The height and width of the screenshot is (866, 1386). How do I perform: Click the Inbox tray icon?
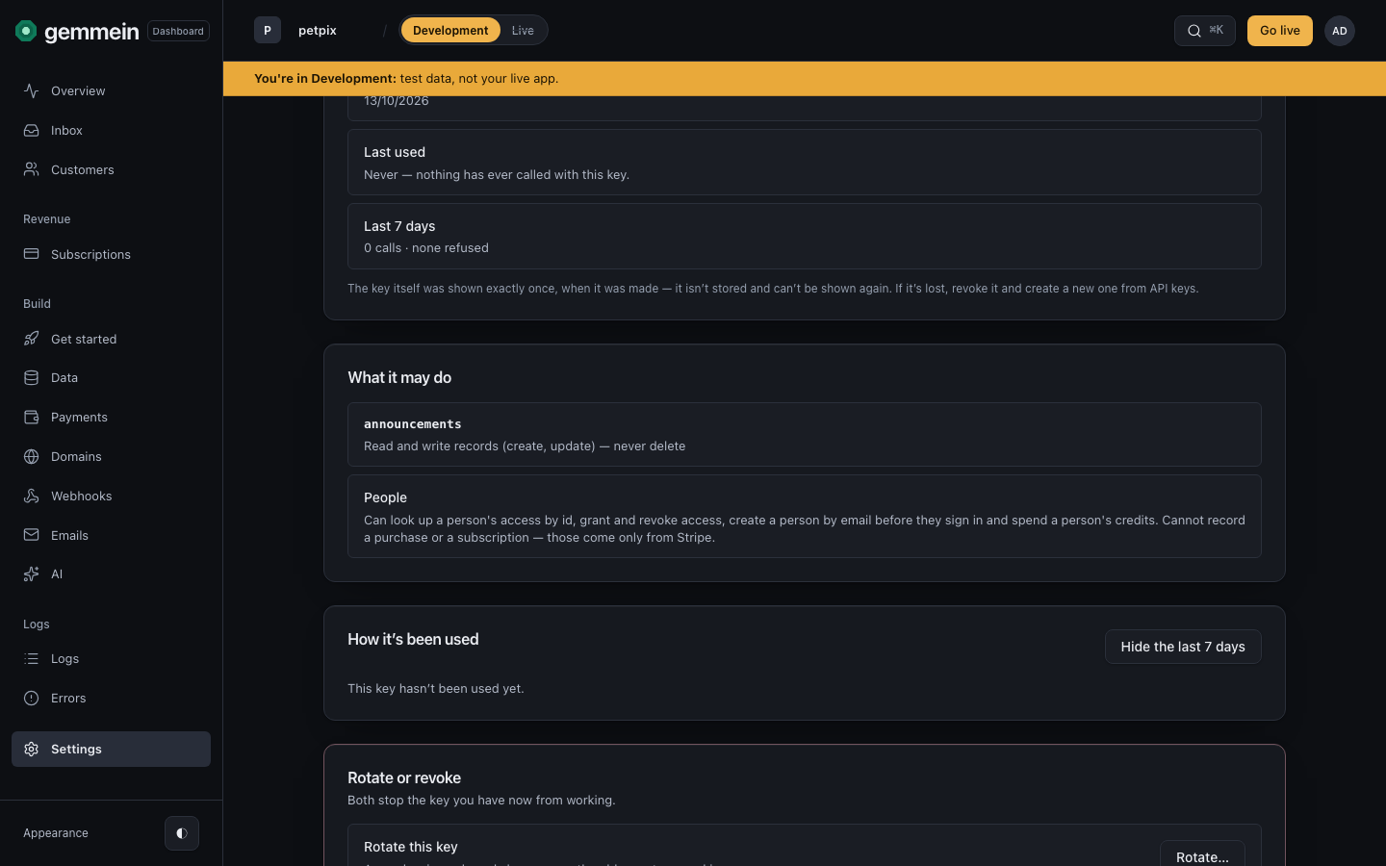pyautogui.click(x=32, y=130)
